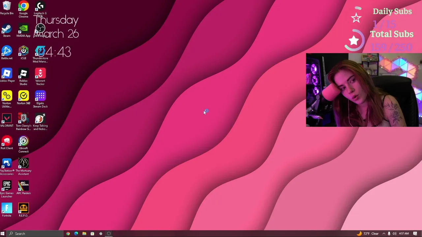Open the Fortnite desktop shortcut

click(7, 210)
